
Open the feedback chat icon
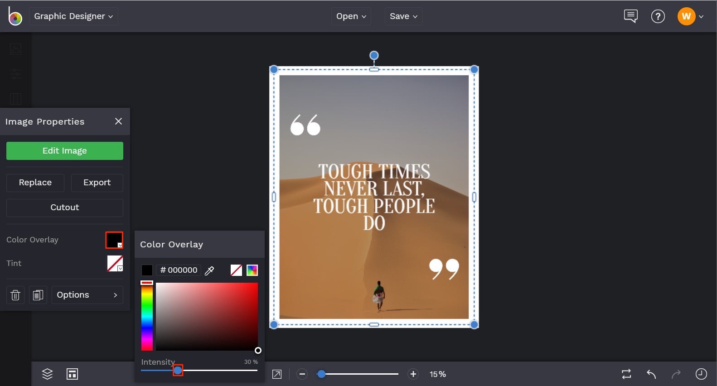coord(630,16)
